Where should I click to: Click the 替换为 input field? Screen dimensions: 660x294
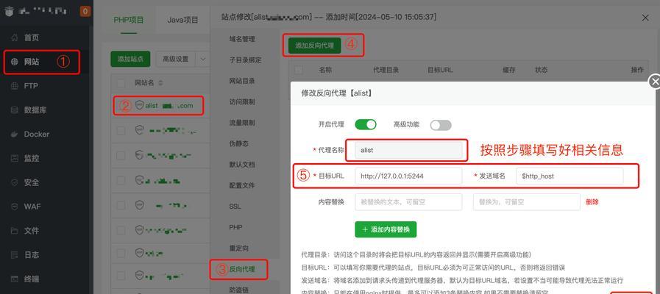(527, 202)
